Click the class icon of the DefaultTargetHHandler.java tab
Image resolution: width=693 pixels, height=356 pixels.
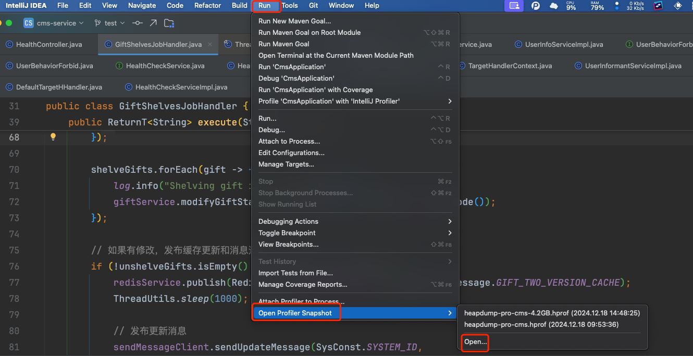point(9,87)
